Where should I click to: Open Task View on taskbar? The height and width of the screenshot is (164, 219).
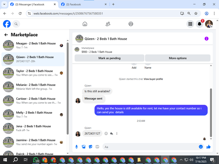coord(25,160)
